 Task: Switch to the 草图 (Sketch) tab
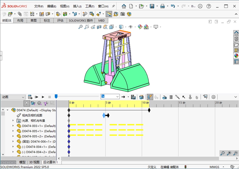pos(34,21)
